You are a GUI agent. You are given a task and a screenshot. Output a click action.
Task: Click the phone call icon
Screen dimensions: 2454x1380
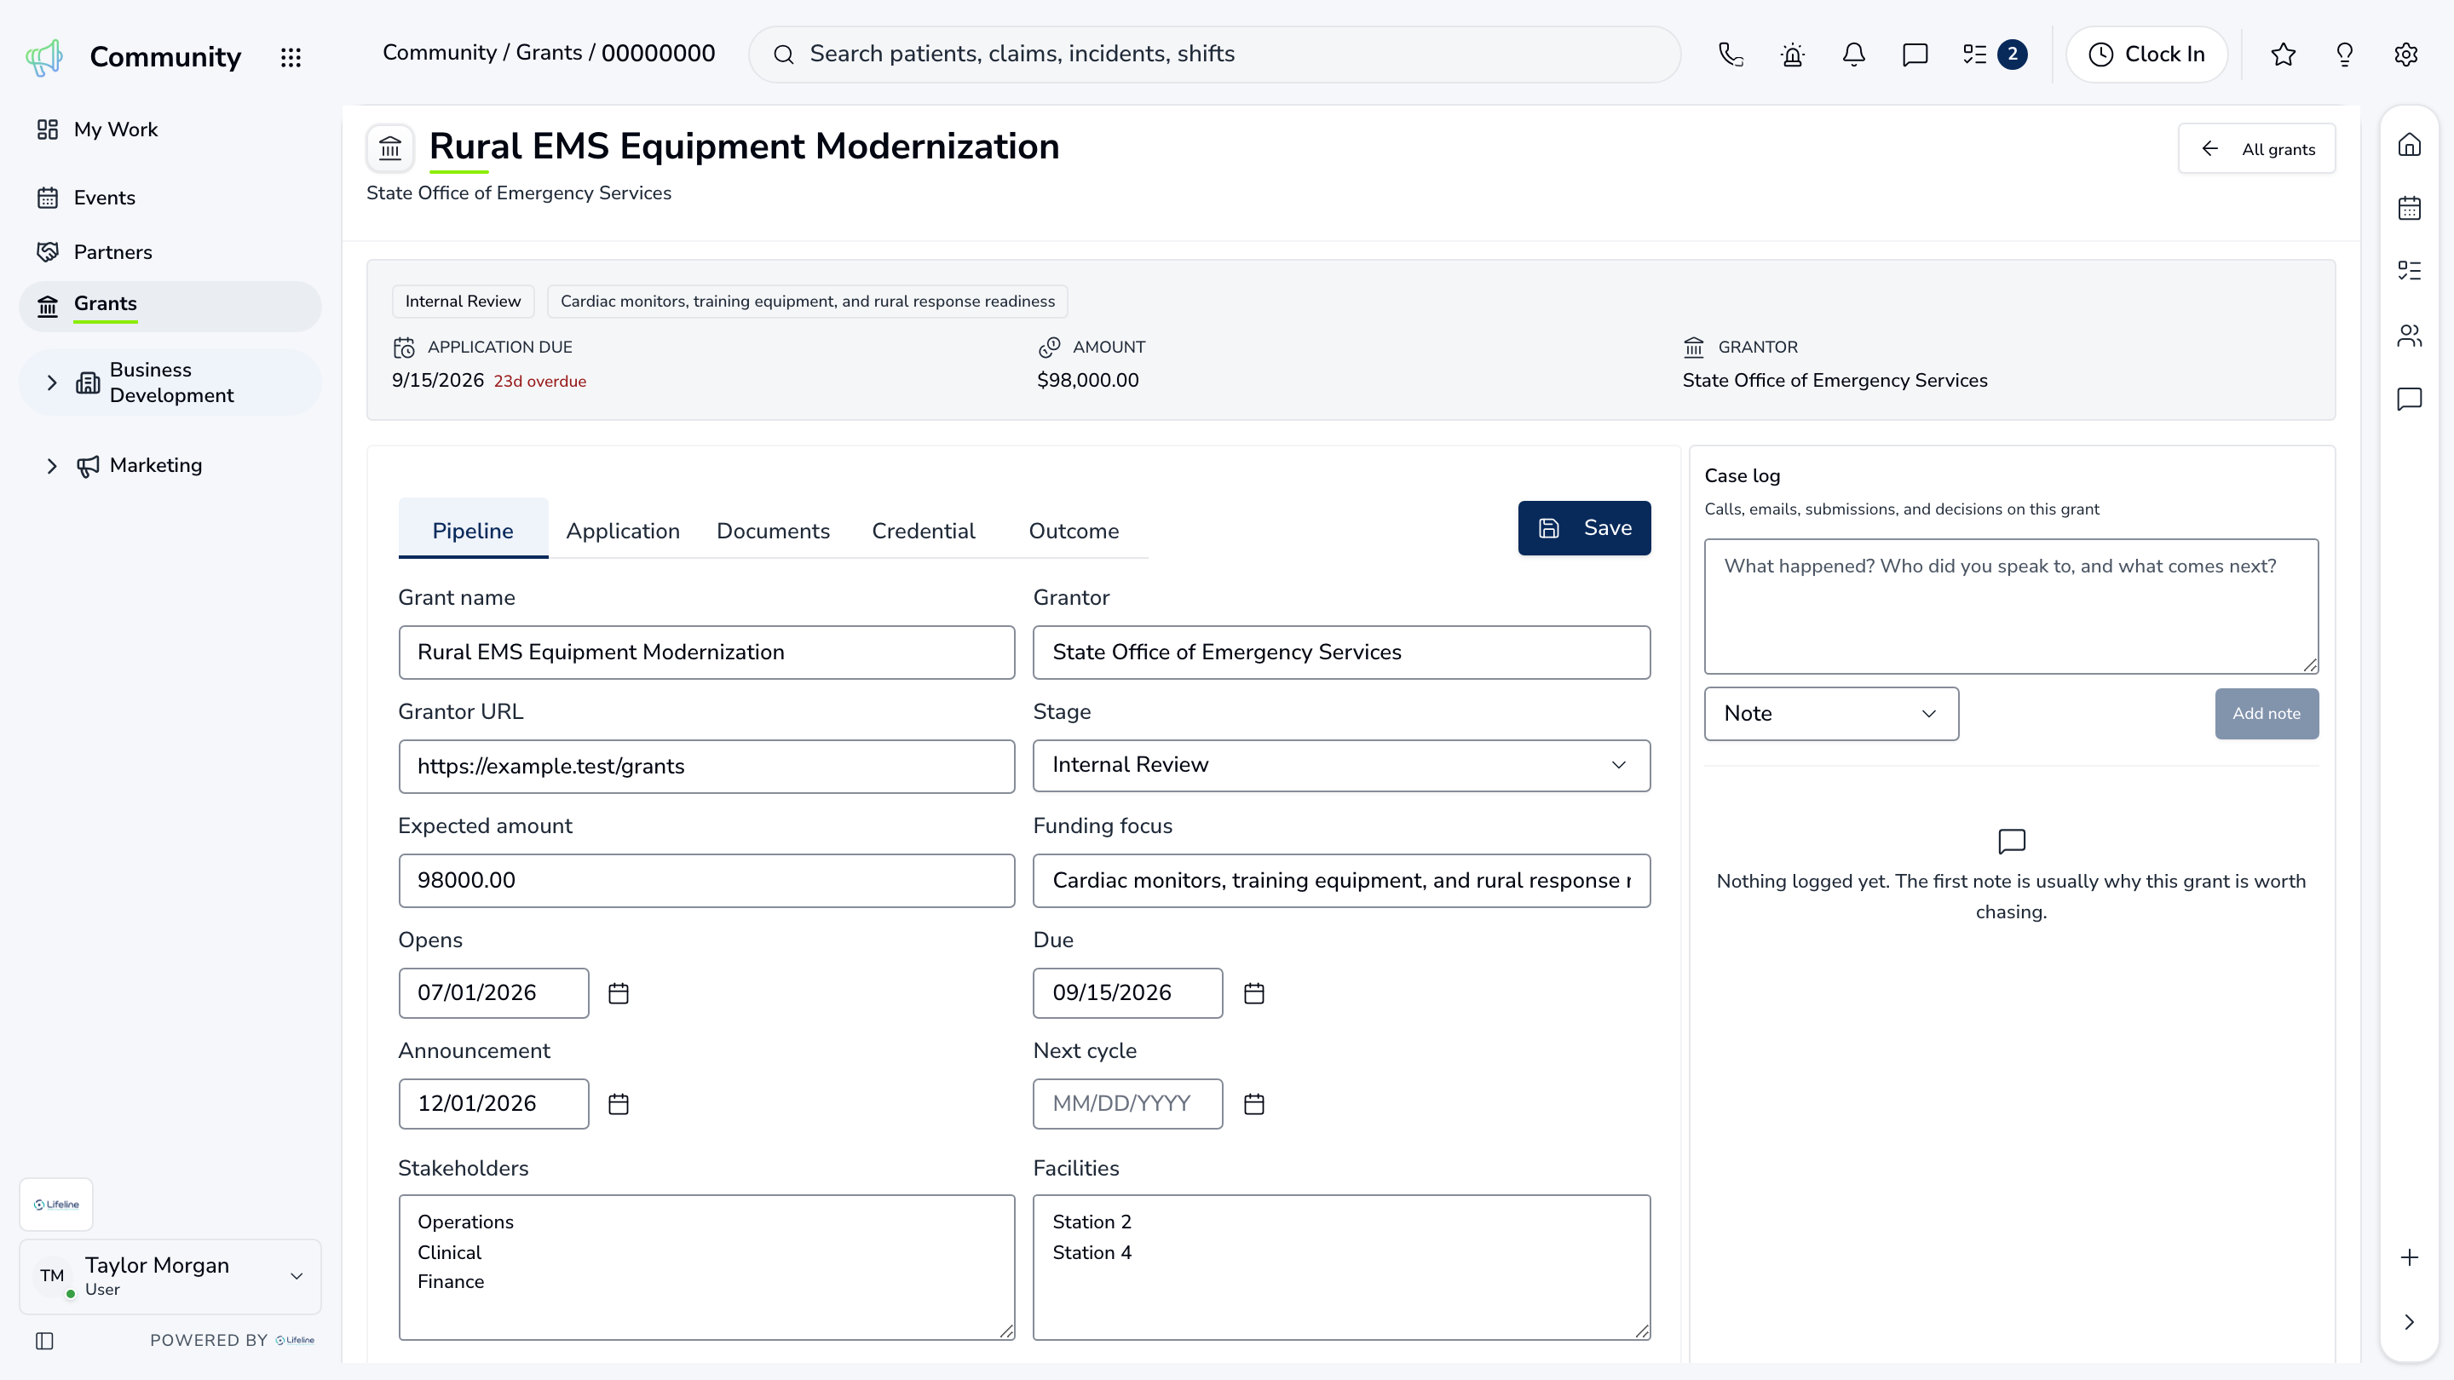(x=1731, y=55)
